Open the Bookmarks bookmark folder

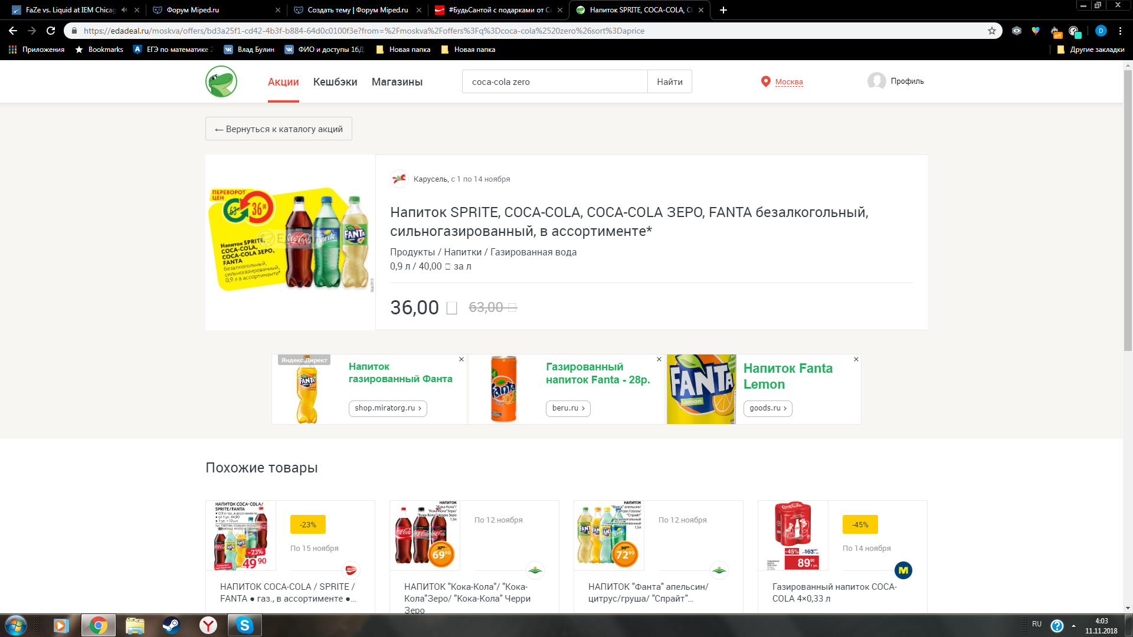(x=99, y=50)
